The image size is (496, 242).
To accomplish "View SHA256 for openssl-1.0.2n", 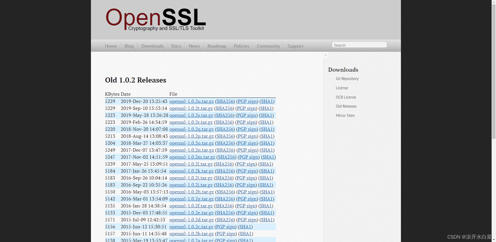I will (225, 150).
